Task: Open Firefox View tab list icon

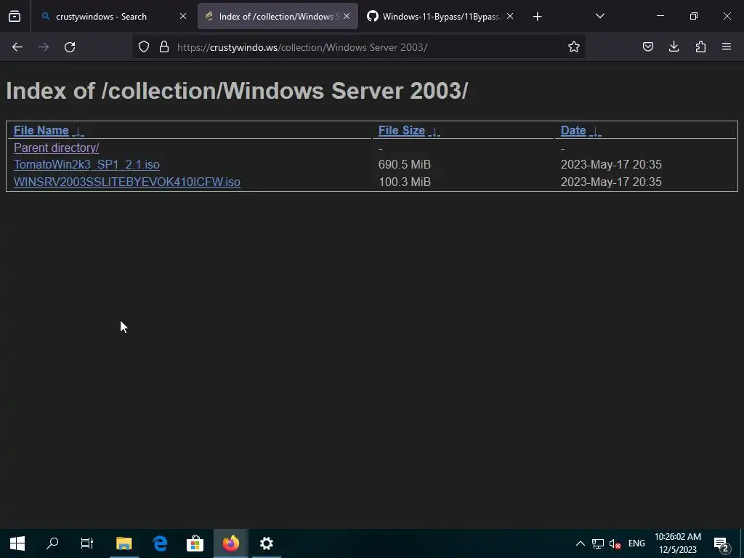Action: point(15,17)
